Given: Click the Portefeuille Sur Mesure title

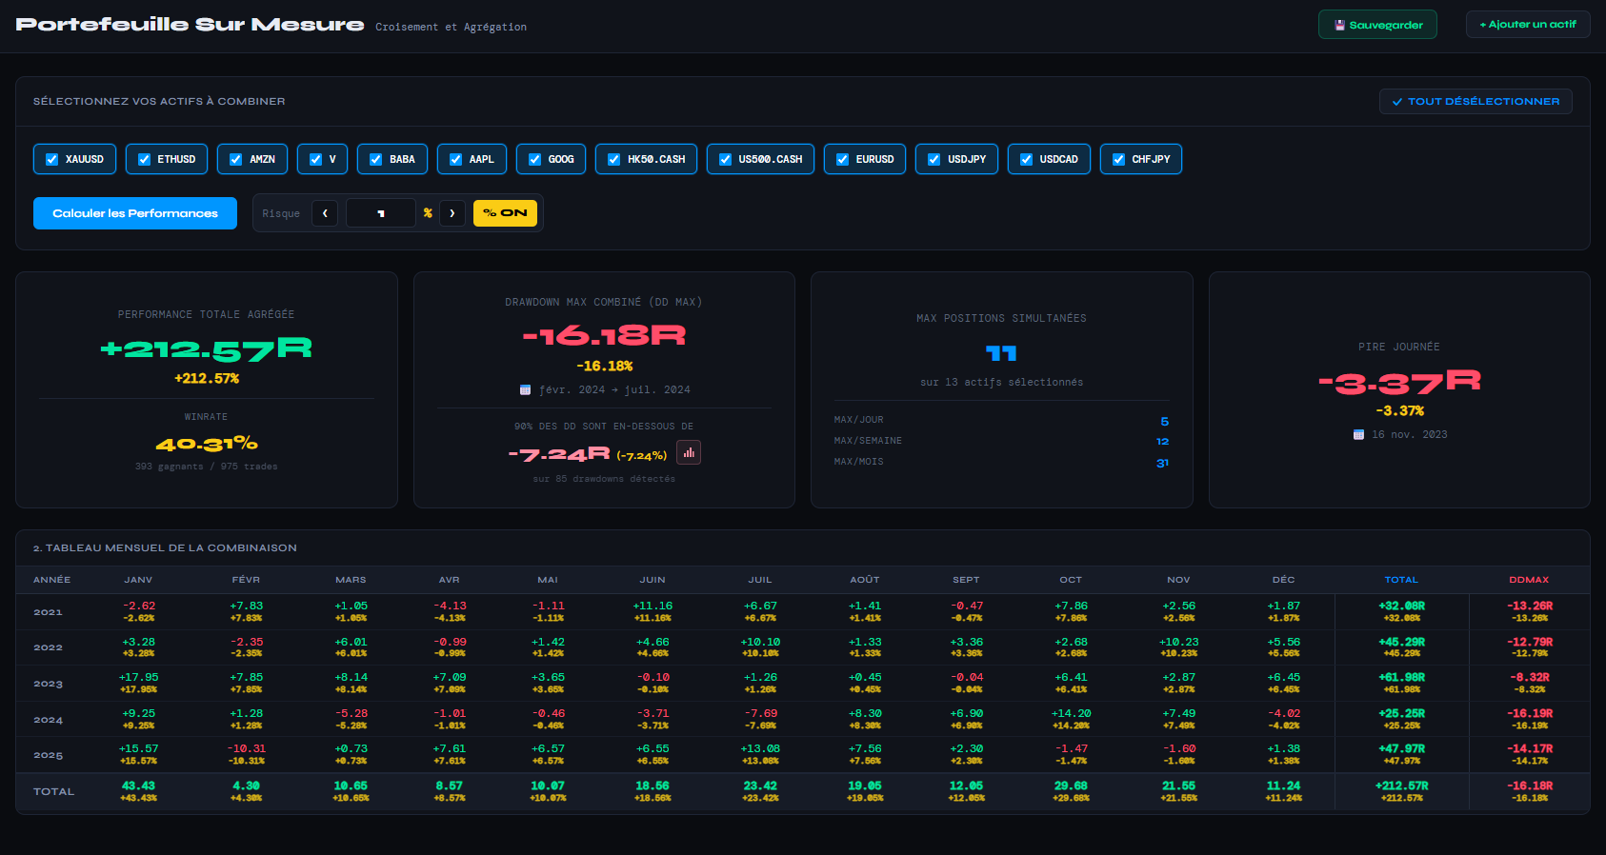Looking at the screenshot, I should point(191,25).
